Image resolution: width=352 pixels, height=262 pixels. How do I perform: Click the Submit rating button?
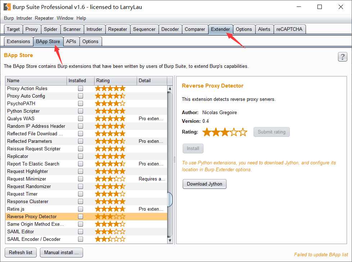(x=271, y=132)
